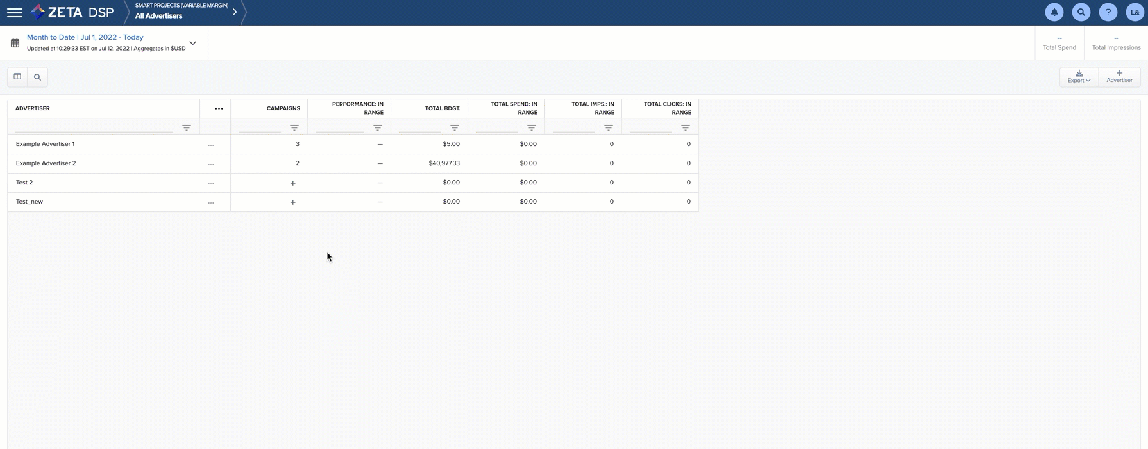Add campaign to Test_new with plus icon

click(x=293, y=202)
